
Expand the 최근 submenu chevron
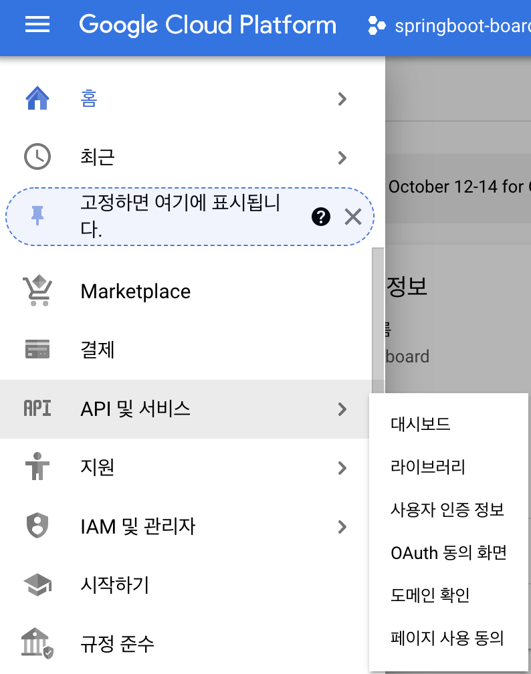click(342, 158)
